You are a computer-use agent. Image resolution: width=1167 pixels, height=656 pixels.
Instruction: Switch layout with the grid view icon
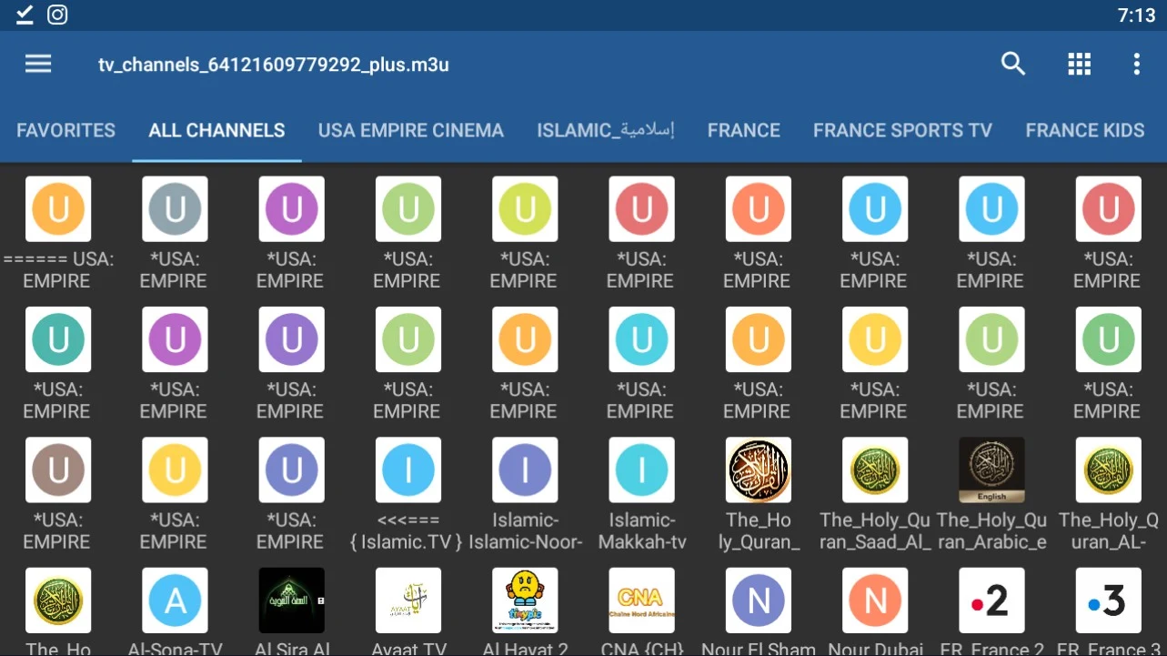(1079, 64)
